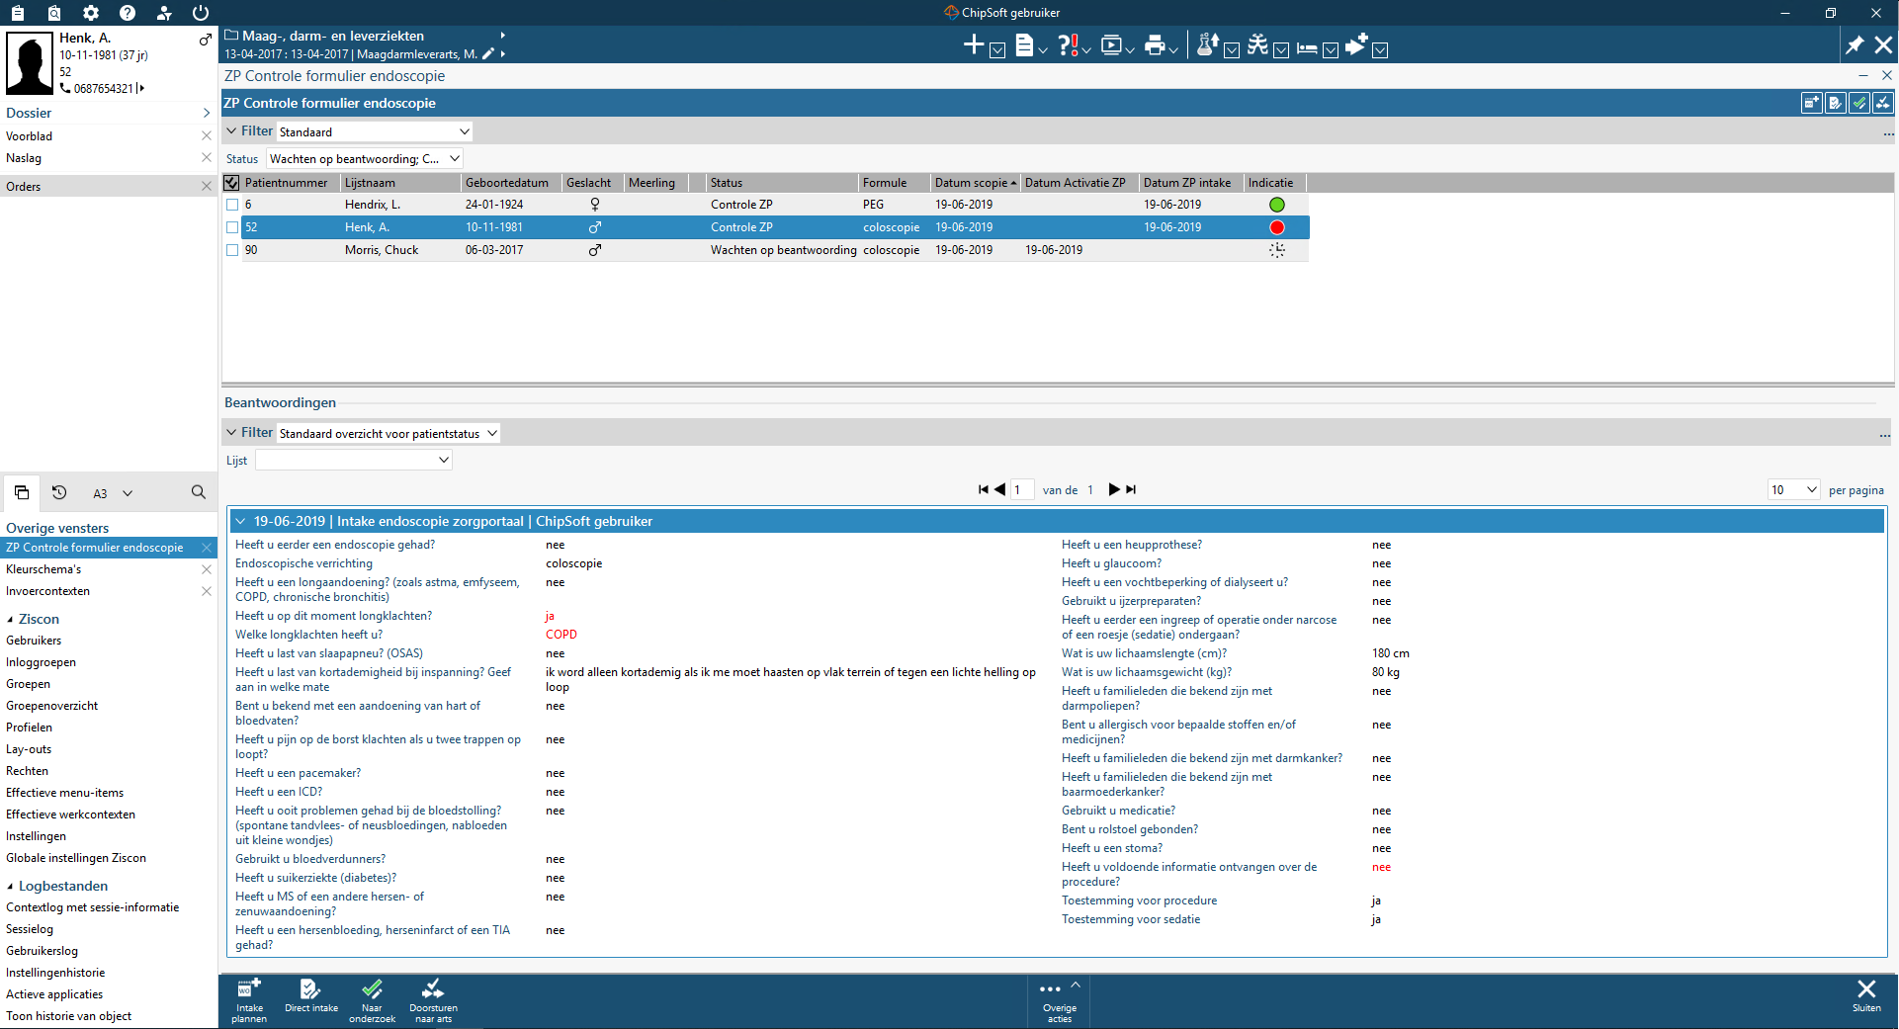Open the Status dropdown

click(365, 158)
